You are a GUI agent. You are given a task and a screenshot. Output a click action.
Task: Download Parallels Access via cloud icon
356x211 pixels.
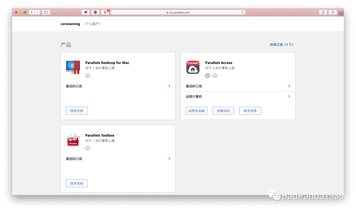tap(215, 75)
